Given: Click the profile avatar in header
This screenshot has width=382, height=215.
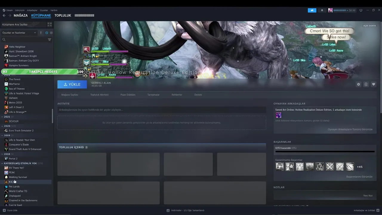Looking at the screenshot, I should (x=330, y=10).
